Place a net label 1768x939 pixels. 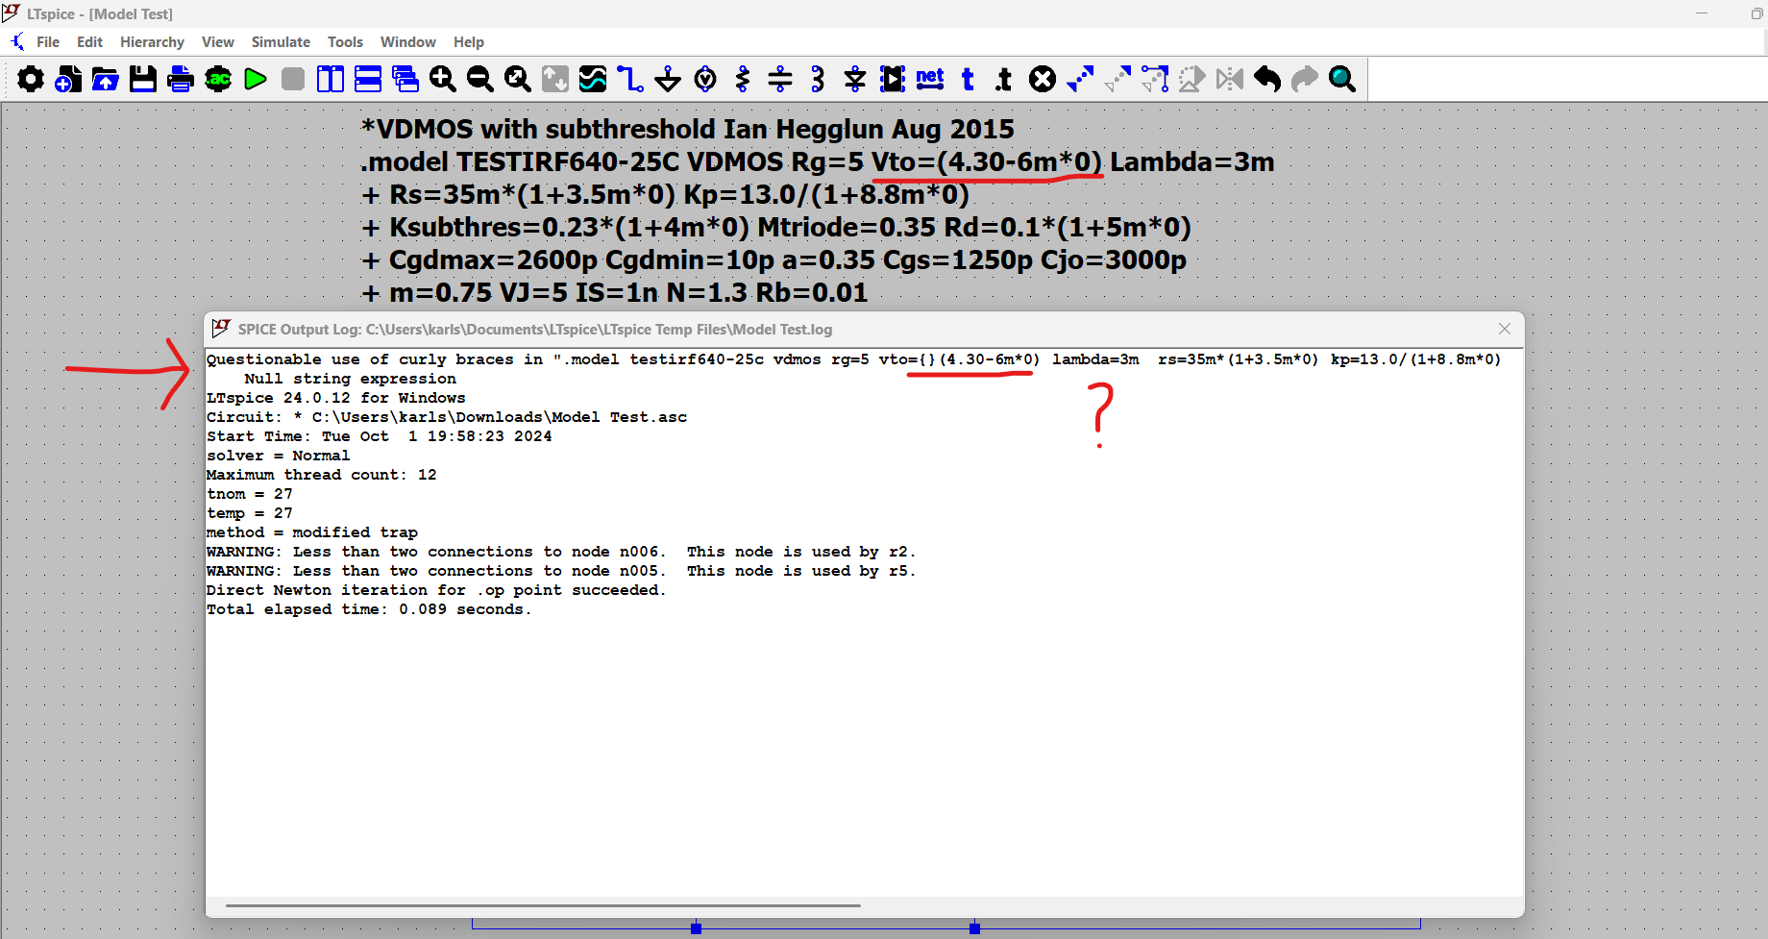coord(930,79)
